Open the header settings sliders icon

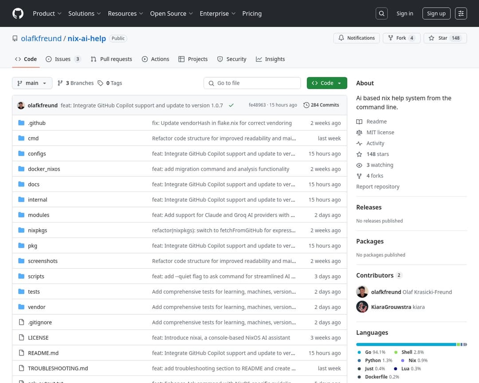tap(461, 13)
